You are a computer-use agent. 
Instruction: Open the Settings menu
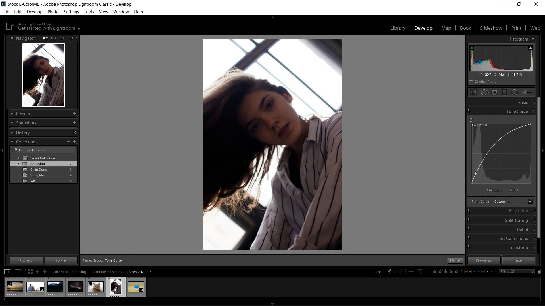(x=71, y=12)
